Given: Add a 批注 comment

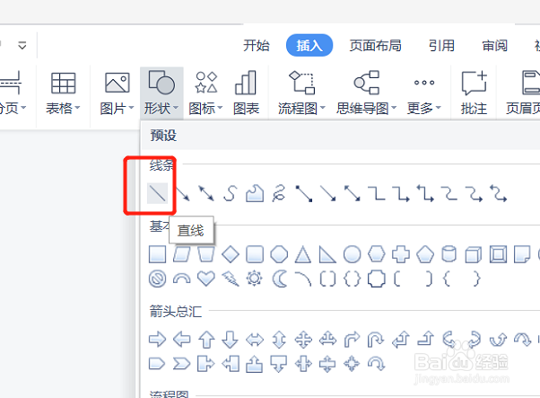Looking at the screenshot, I should pos(474,93).
